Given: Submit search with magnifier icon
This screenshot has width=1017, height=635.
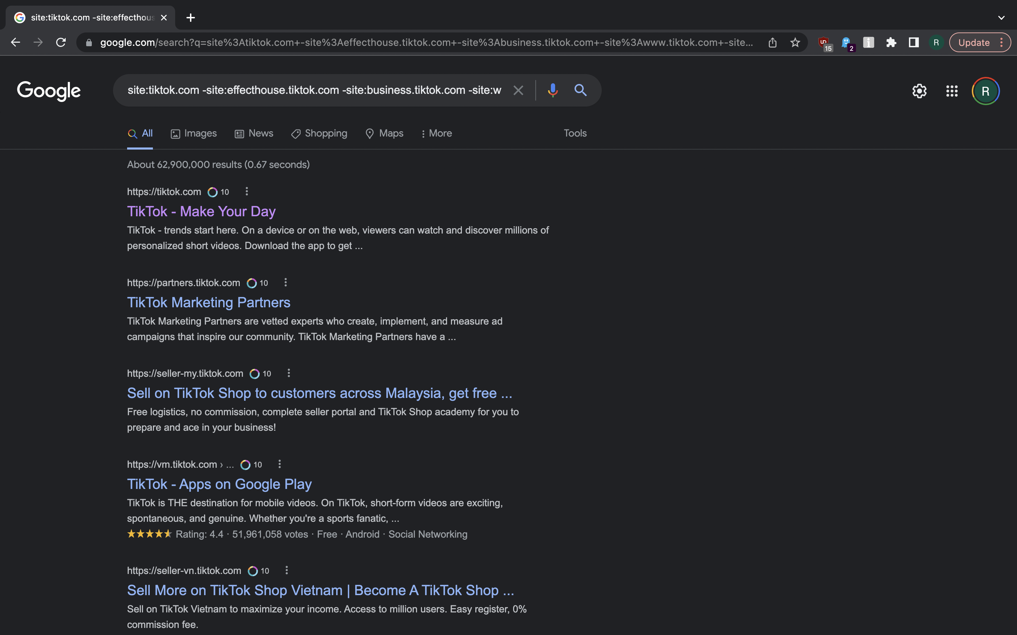Looking at the screenshot, I should [581, 90].
